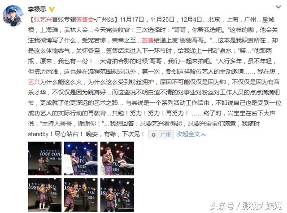Open 李禄思's profile avatar picture
The image size is (287, 213).
tap(13, 16)
